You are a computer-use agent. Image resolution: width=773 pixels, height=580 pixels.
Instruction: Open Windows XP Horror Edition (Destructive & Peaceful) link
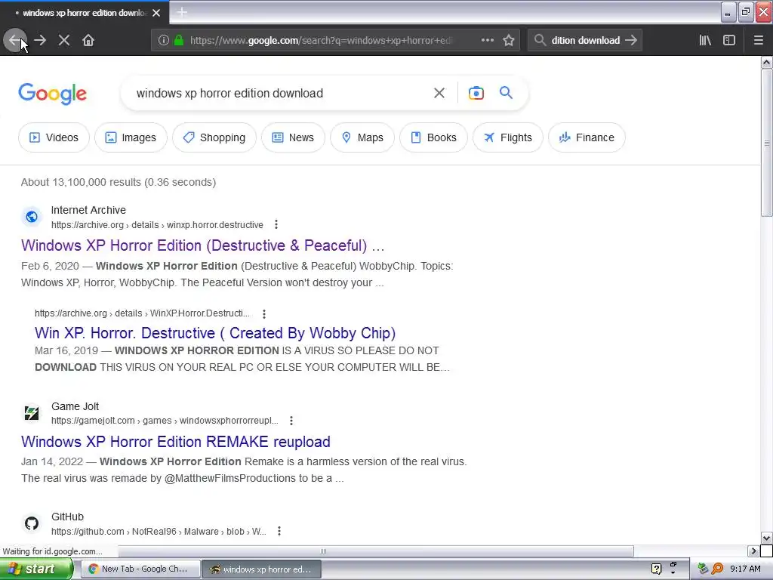[x=202, y=245]
